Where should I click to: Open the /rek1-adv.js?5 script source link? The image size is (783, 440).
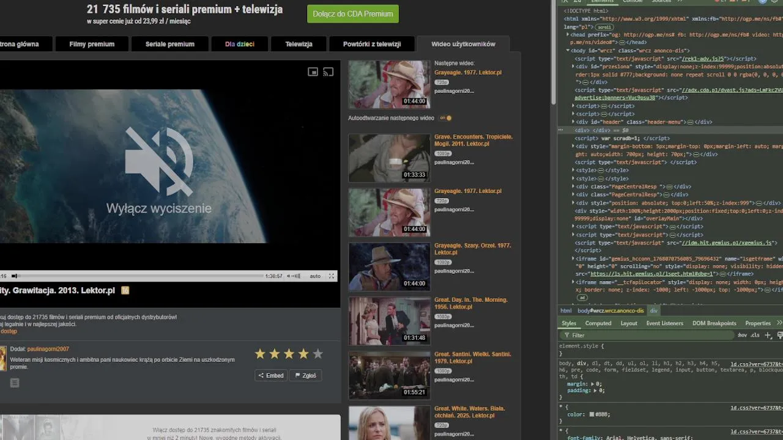[703, 59]
